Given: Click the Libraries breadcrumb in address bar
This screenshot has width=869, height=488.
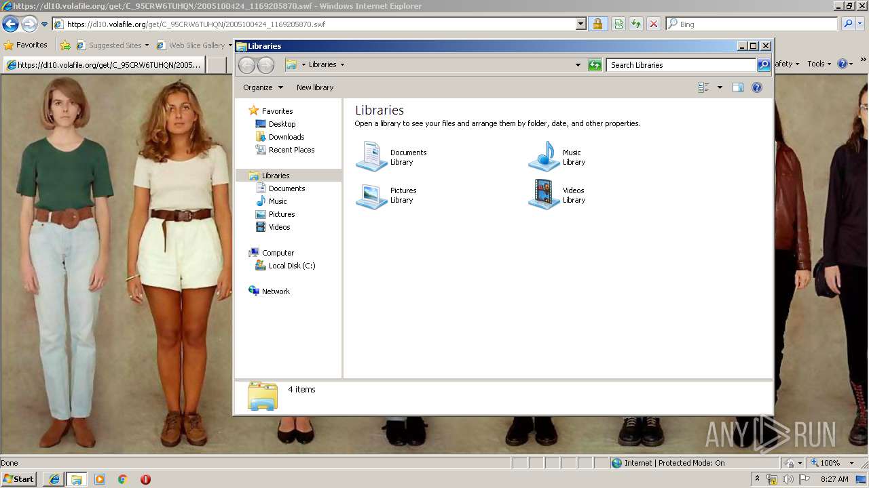Looking at the screenshot, I should tap(322, 64).
